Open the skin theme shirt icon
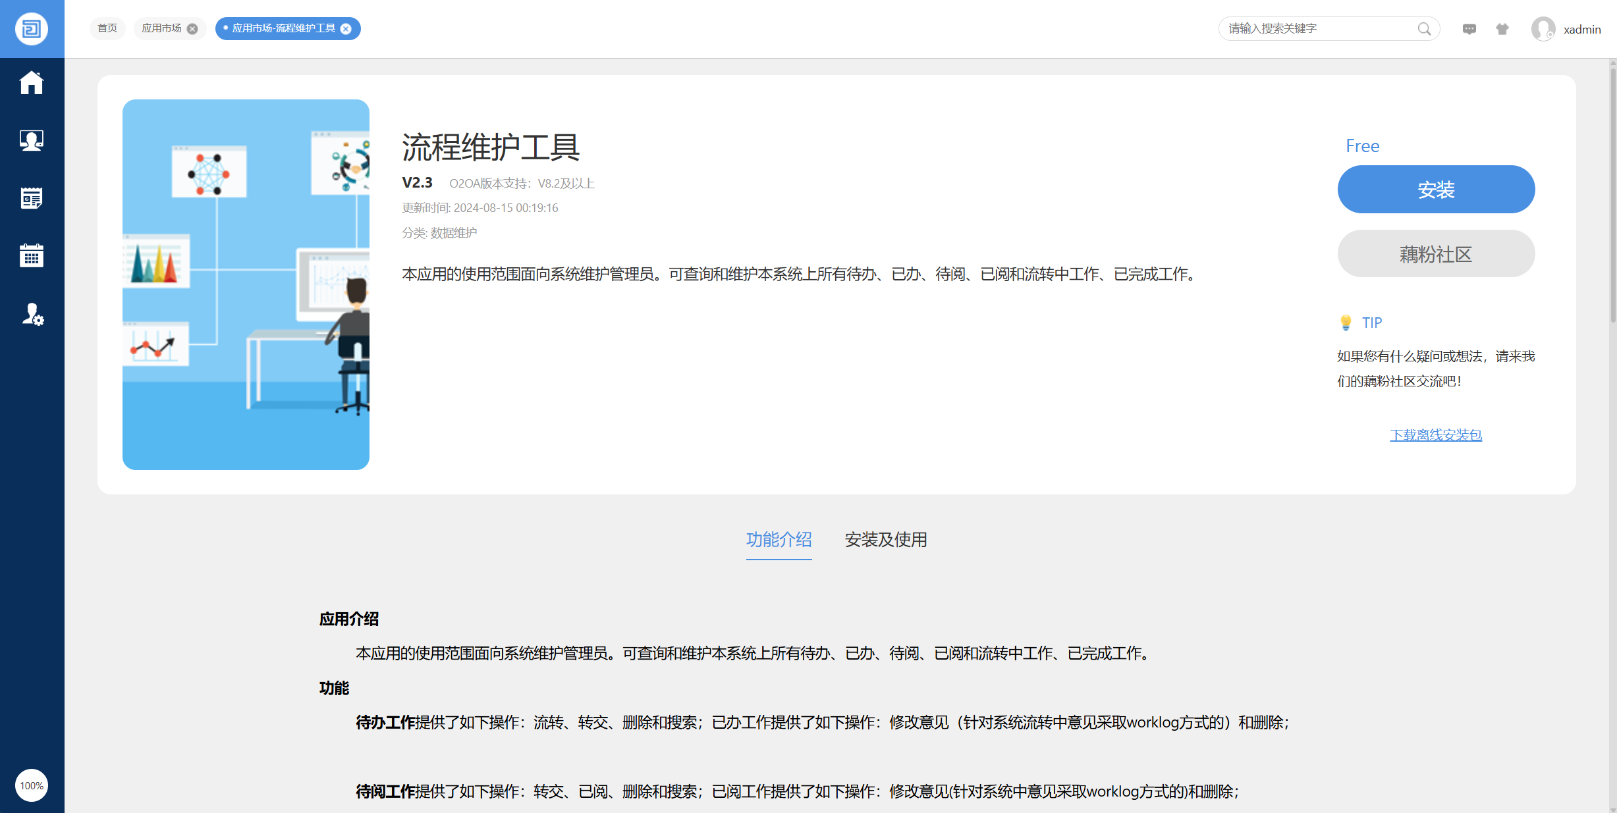This screenshot has height=813, width=1617. [1502, 29]
